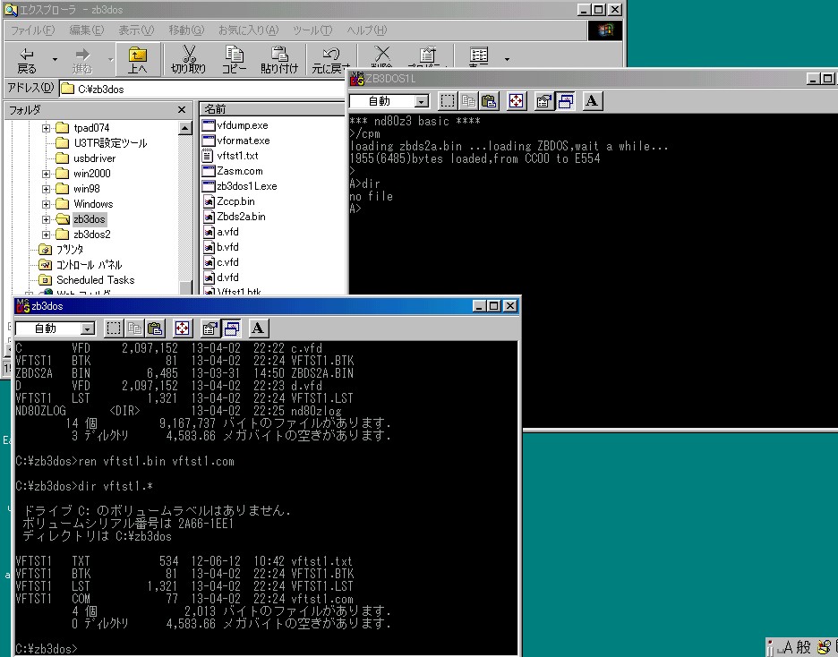Screen dimensions: 838x657
Task: Click Copy icon in ZB3DOS1L window toolbar
Action: point(468,101)
